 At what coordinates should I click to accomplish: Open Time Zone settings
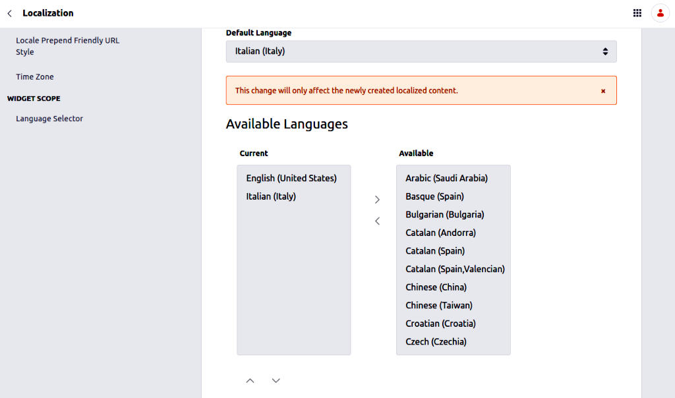click(x=35, y=76)
